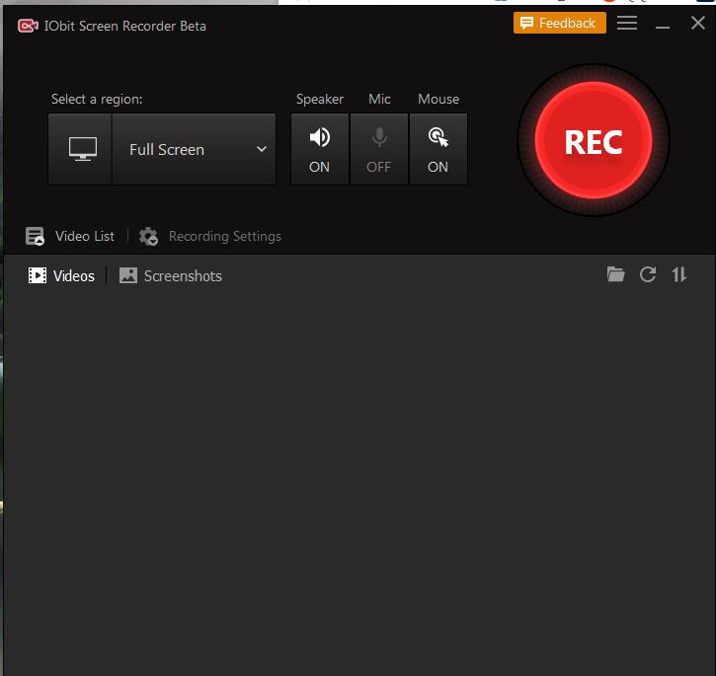
Task: Switch to the Videos tab
Action: [x=61, y=275]
